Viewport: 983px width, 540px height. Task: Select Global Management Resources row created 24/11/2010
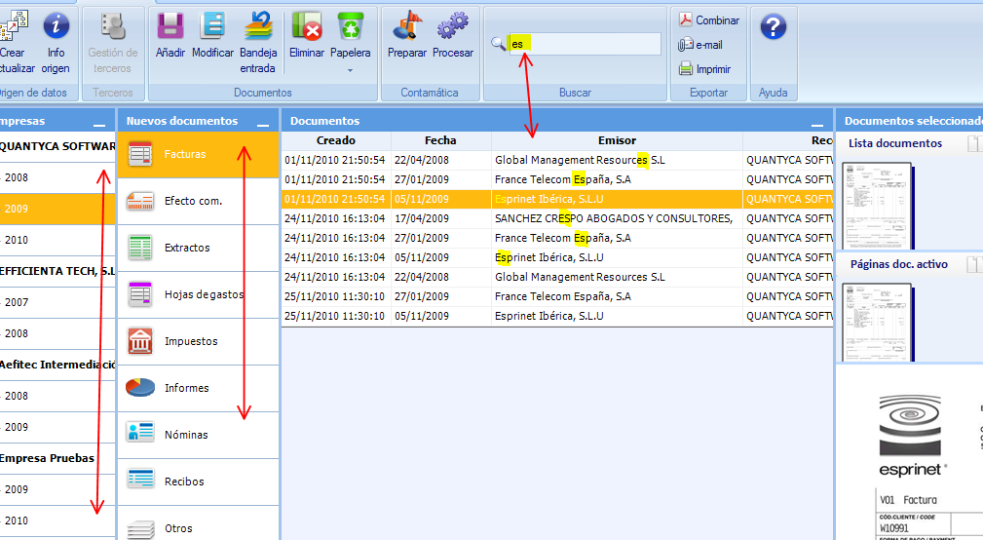(x=557, y=277)
